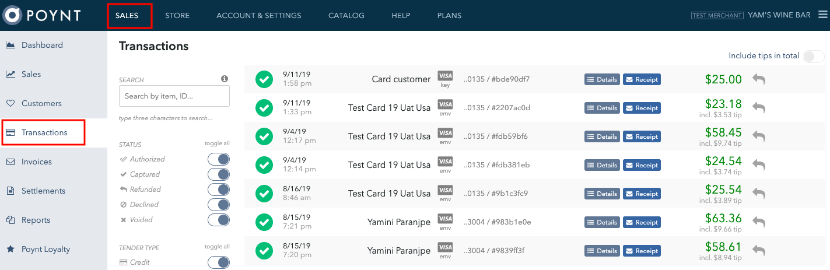830x270 pixels.
Task: Toggle the Refunded status filter
Action: pos(219,190)
